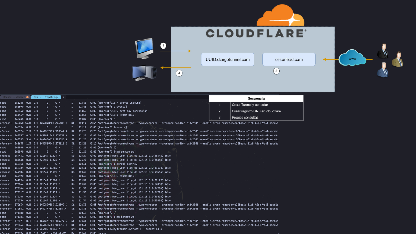Click the UUID.cfargotunnel.com box
The width and height of the screenshot is (416, 234).
point(228,60)
